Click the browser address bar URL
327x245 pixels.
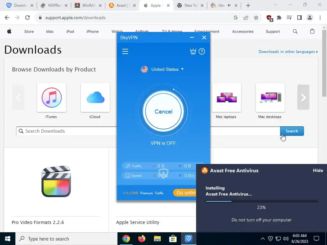75,18
